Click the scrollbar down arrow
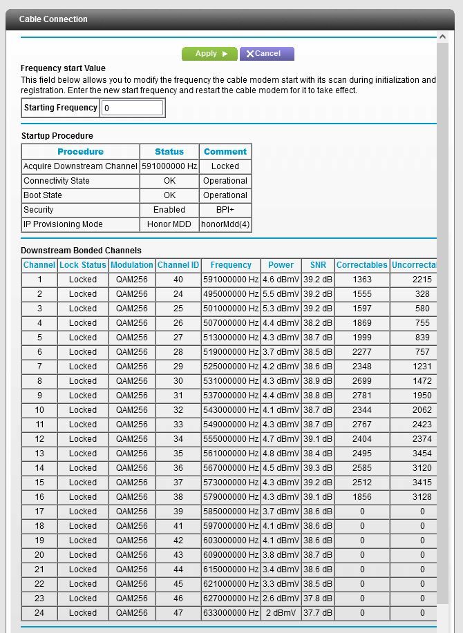This screenshot has width=463, height=633. pos(442,627)
